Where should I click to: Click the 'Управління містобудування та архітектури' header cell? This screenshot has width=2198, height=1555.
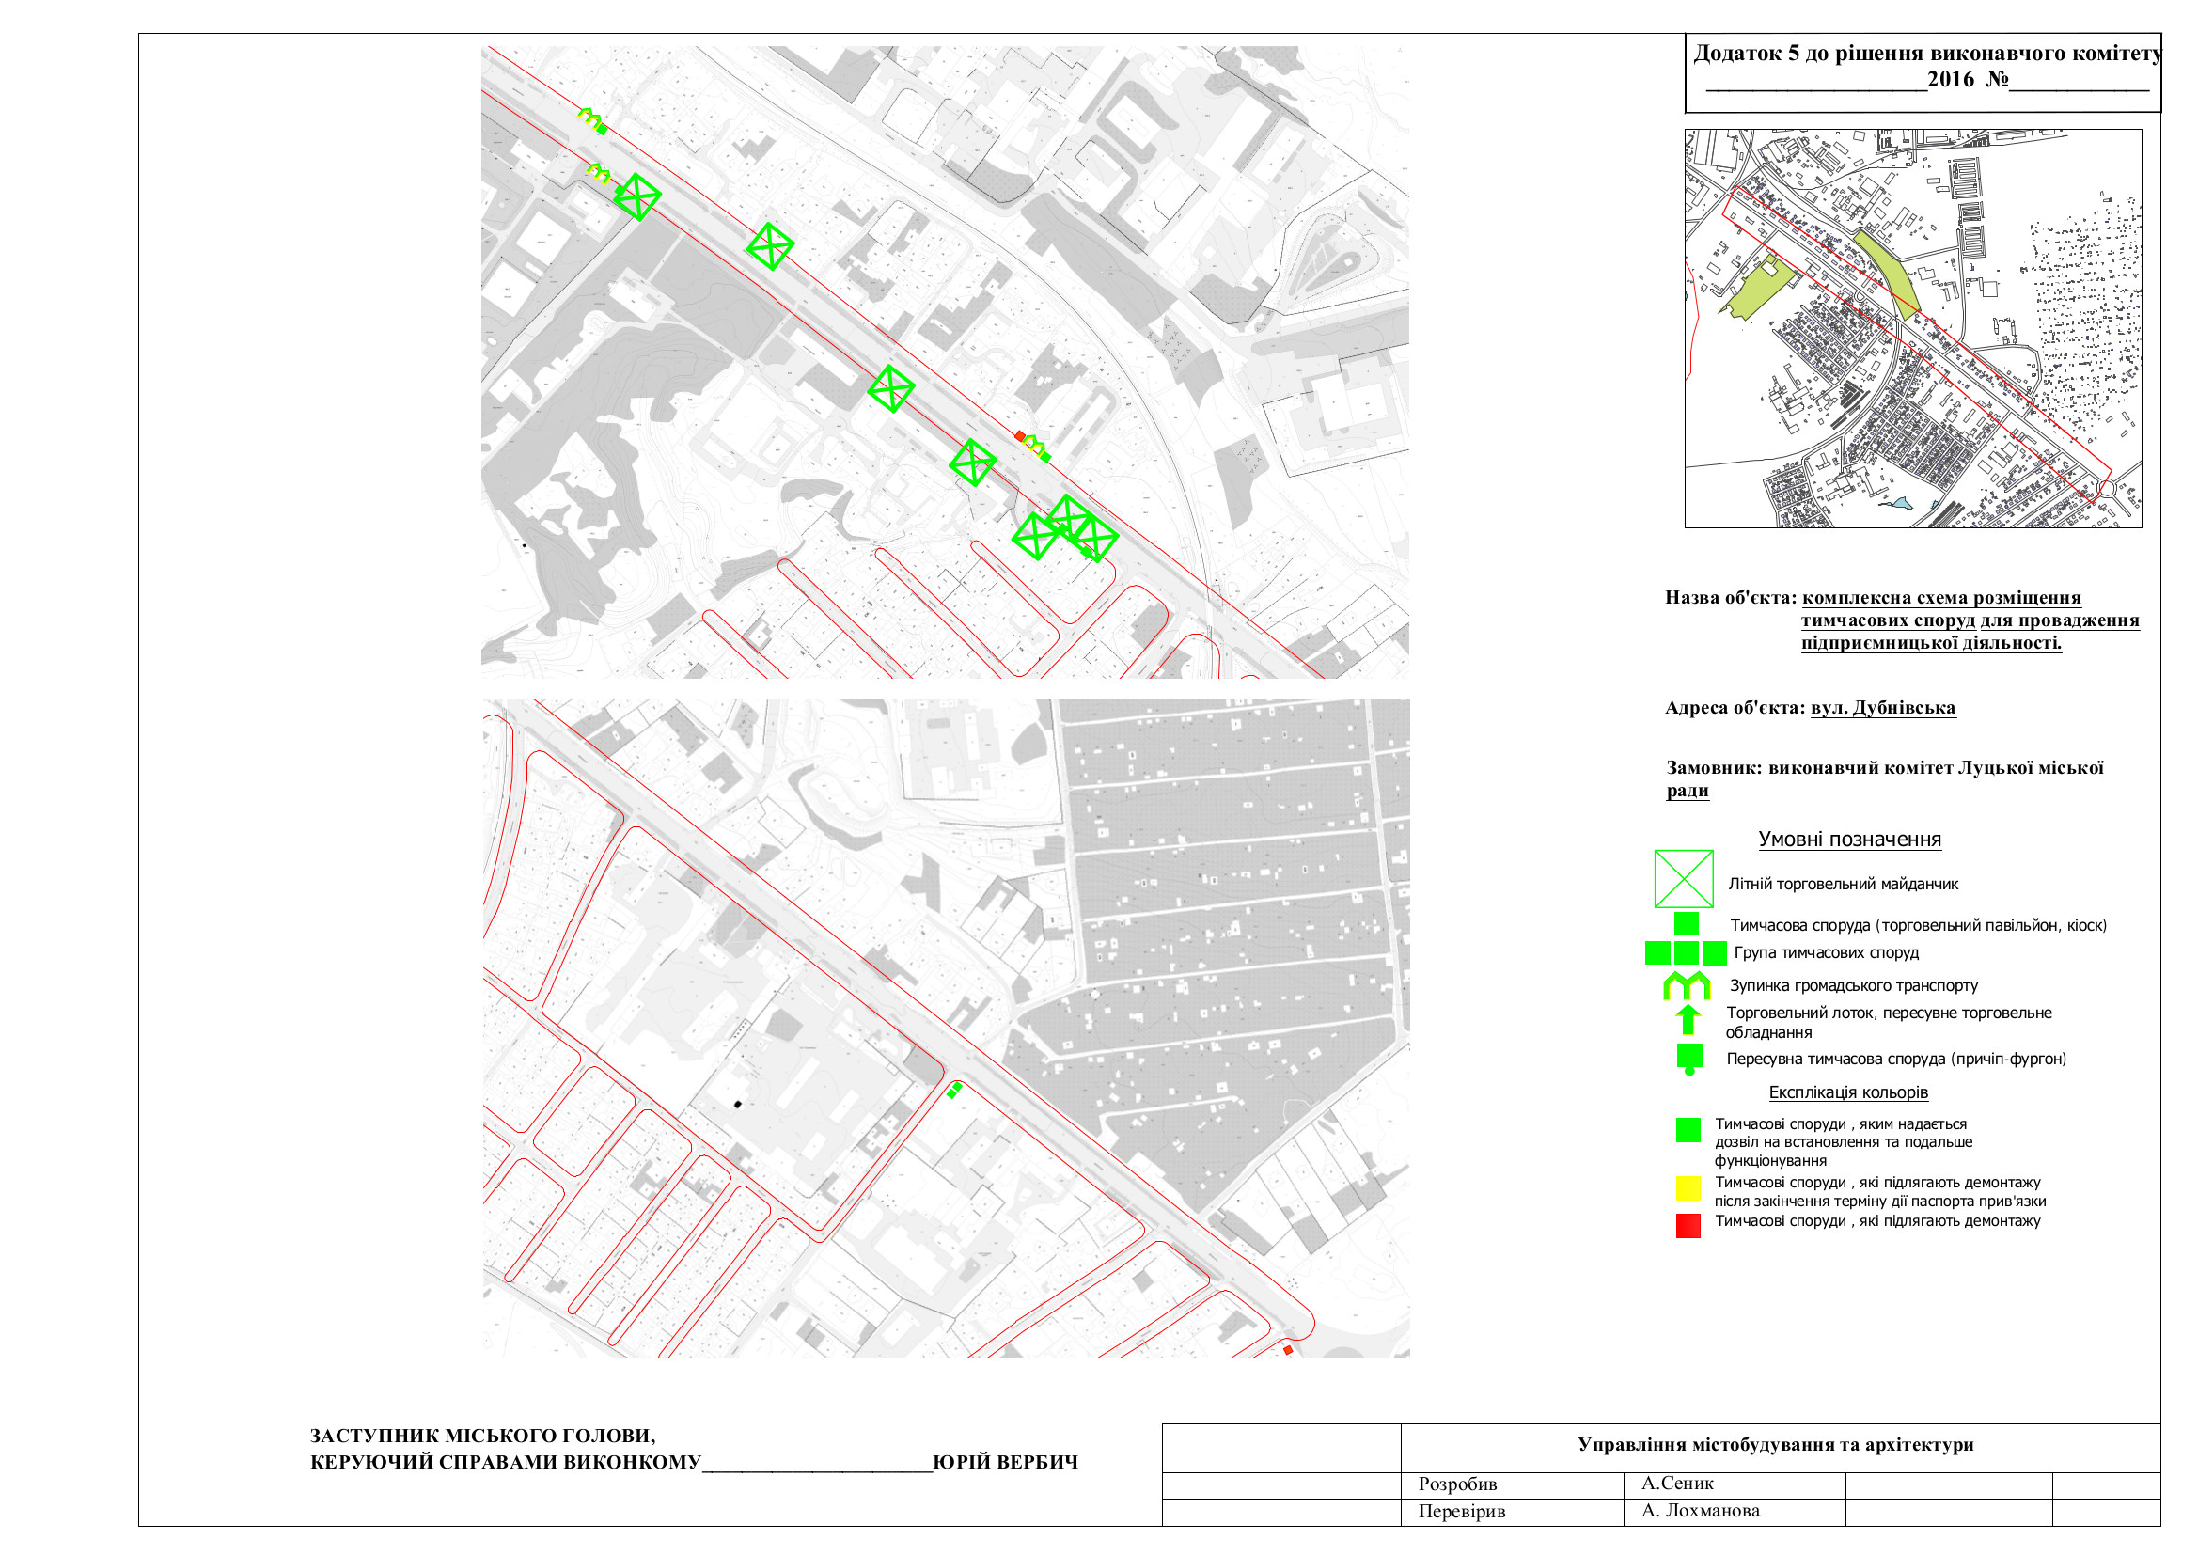coord(1775,1445)
